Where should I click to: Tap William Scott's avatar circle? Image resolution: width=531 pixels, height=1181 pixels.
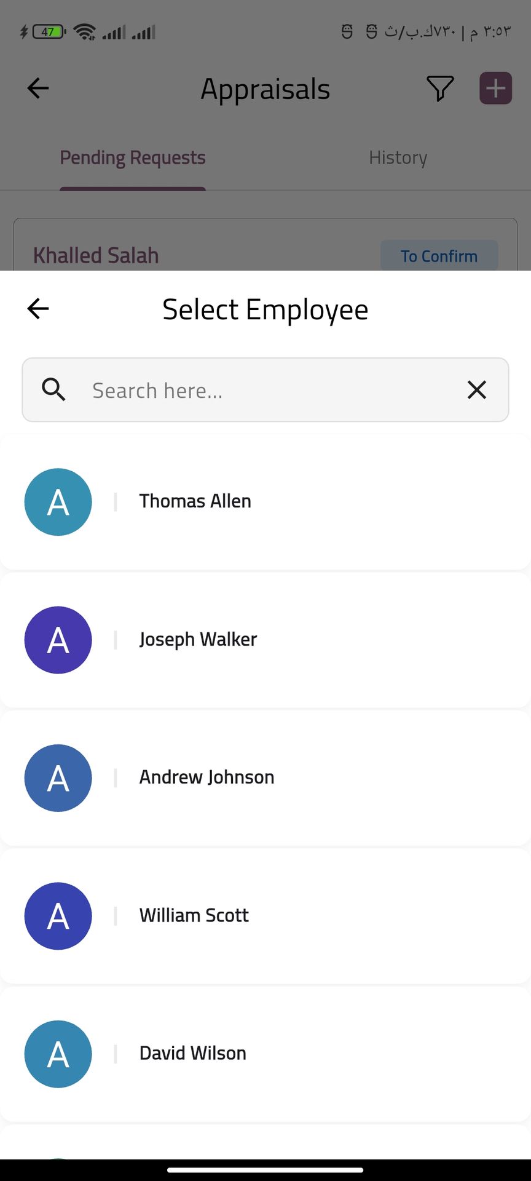tap(58, 916)
